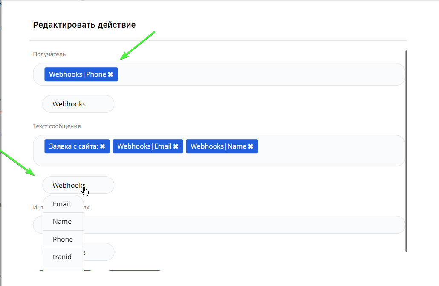Click the Webhooks|Name tag label
The height and width of the screenshot is (286, 439).
tap(218, 146)
